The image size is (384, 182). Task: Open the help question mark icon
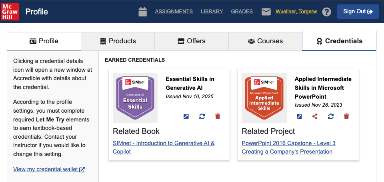tap(326, 12)
